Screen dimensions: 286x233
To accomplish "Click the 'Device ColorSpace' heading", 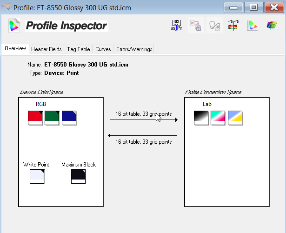I will 41,92.
